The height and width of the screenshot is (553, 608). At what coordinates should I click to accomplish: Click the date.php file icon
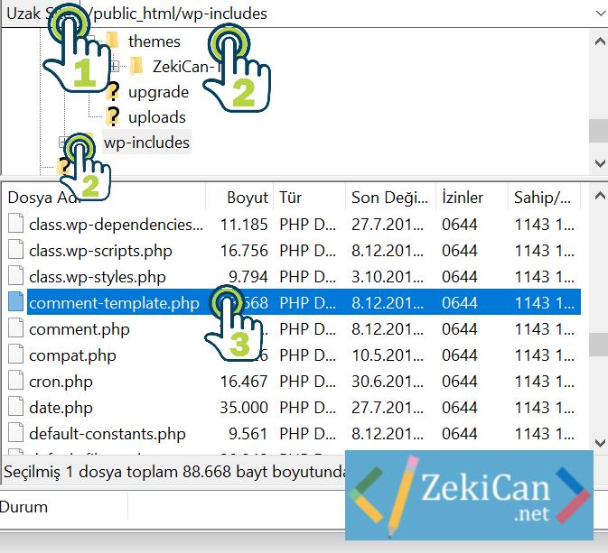16,408
